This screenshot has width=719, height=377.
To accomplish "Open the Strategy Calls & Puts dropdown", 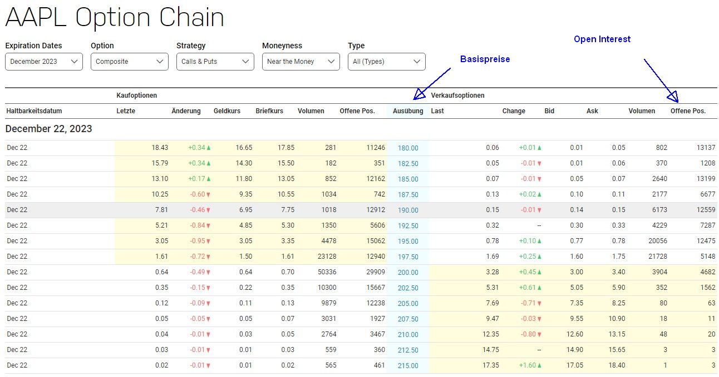I will [x=215, y=62].
